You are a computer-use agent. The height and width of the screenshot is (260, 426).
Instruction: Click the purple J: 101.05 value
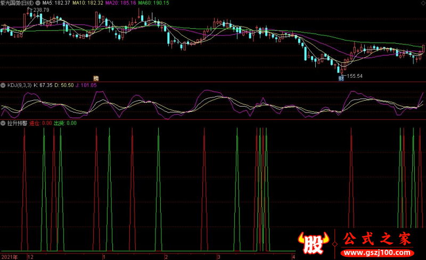86,85
